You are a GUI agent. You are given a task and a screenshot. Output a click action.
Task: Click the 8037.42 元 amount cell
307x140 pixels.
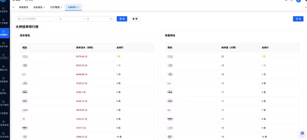82,65
